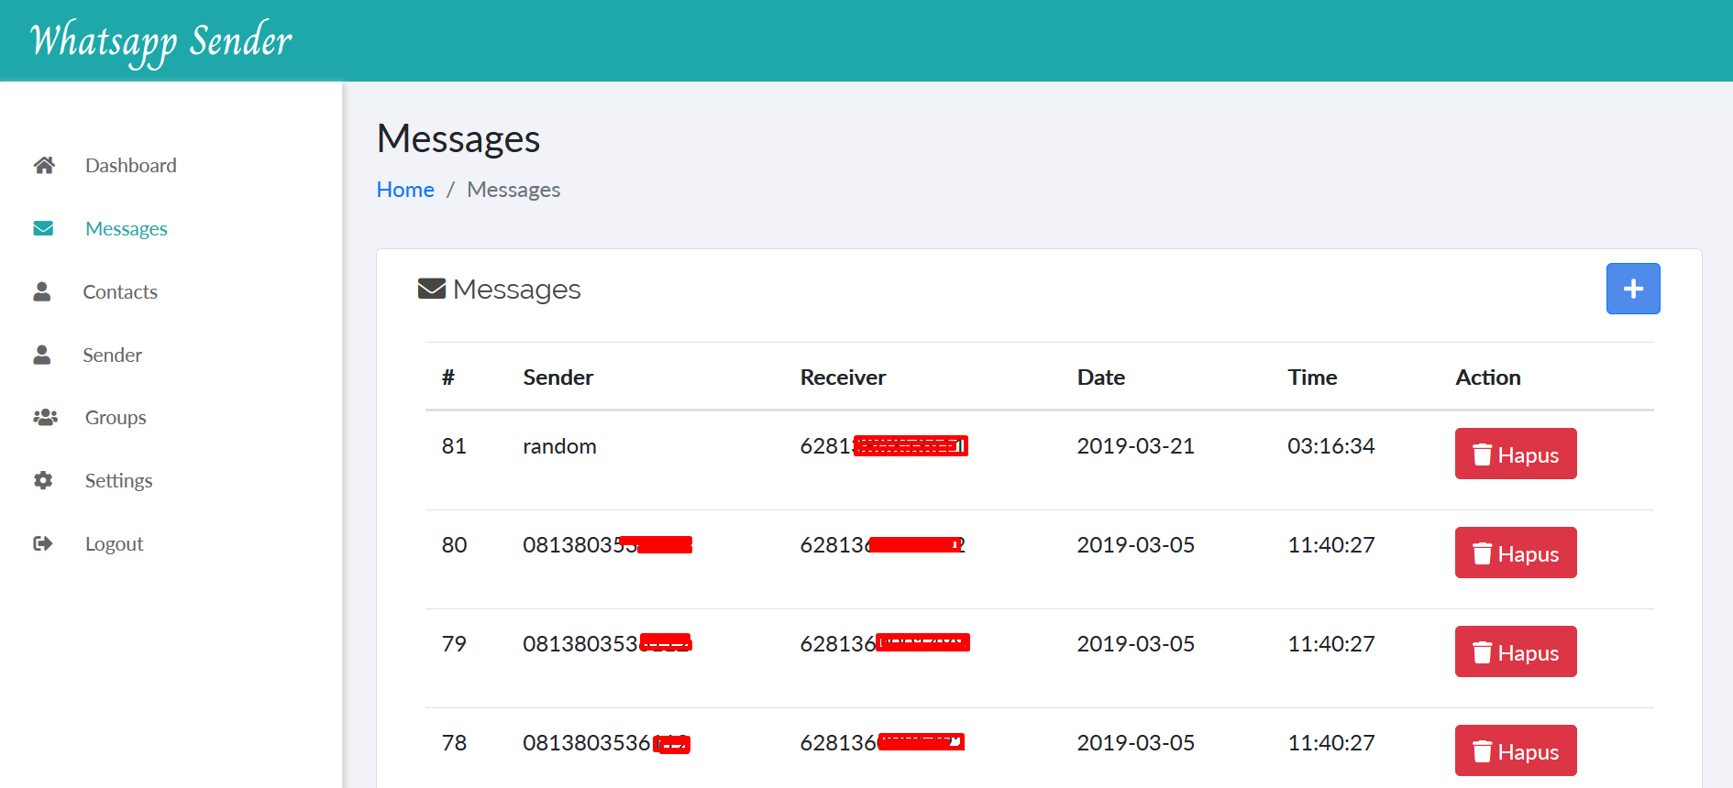Open the Messages menu item

point(127,228)
